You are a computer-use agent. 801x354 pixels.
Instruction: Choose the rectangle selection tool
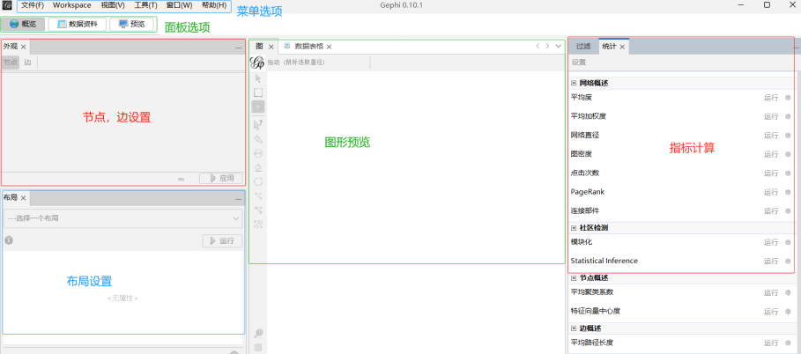257,92
